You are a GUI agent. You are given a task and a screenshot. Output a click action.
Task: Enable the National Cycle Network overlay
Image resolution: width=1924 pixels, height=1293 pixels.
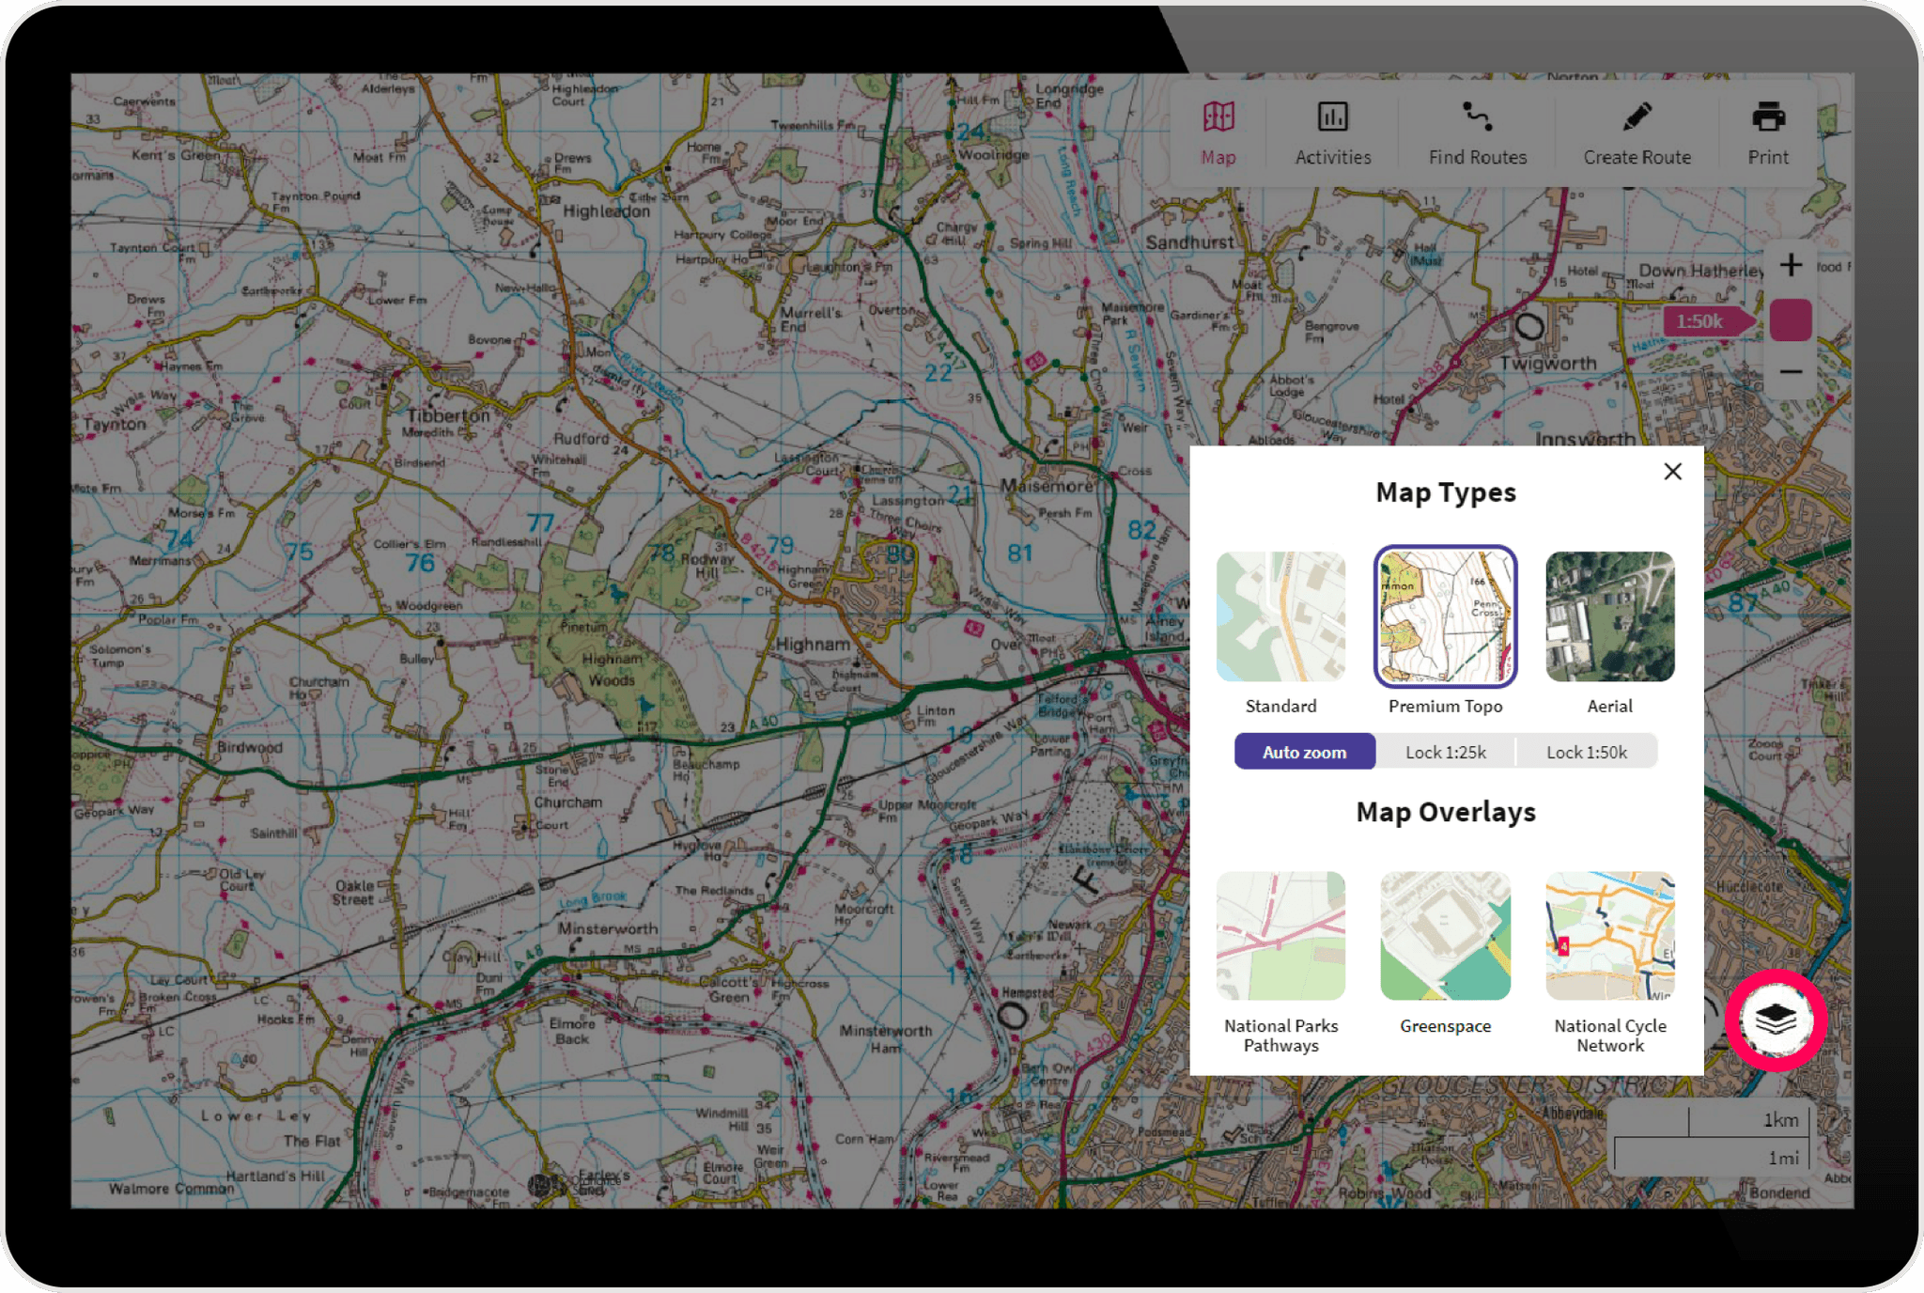click(1609, 936)
